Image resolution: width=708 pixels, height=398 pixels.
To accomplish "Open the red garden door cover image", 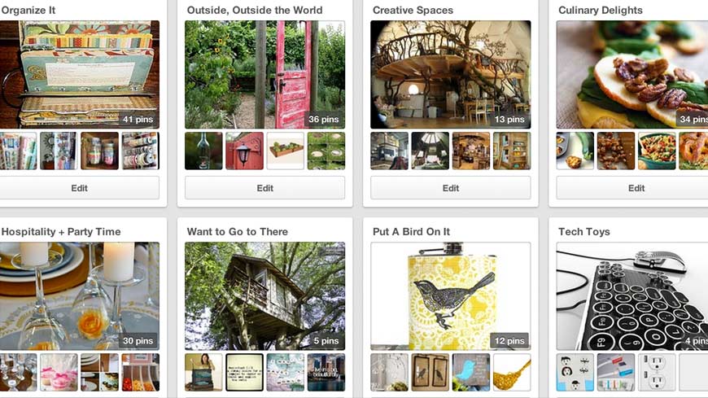I will point(264,75).
